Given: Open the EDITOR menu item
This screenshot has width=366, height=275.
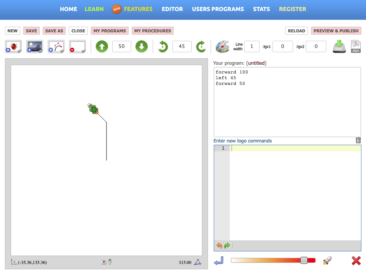Looking at the screenshot, I should [172, 9].
